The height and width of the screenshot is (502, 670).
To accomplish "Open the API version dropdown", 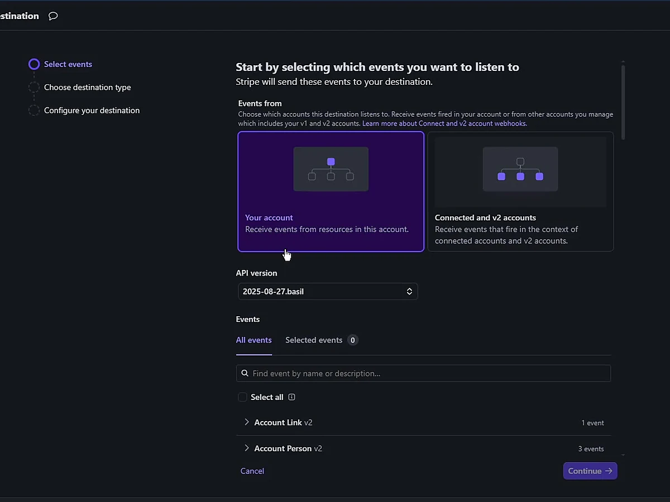I will (328, 291).
